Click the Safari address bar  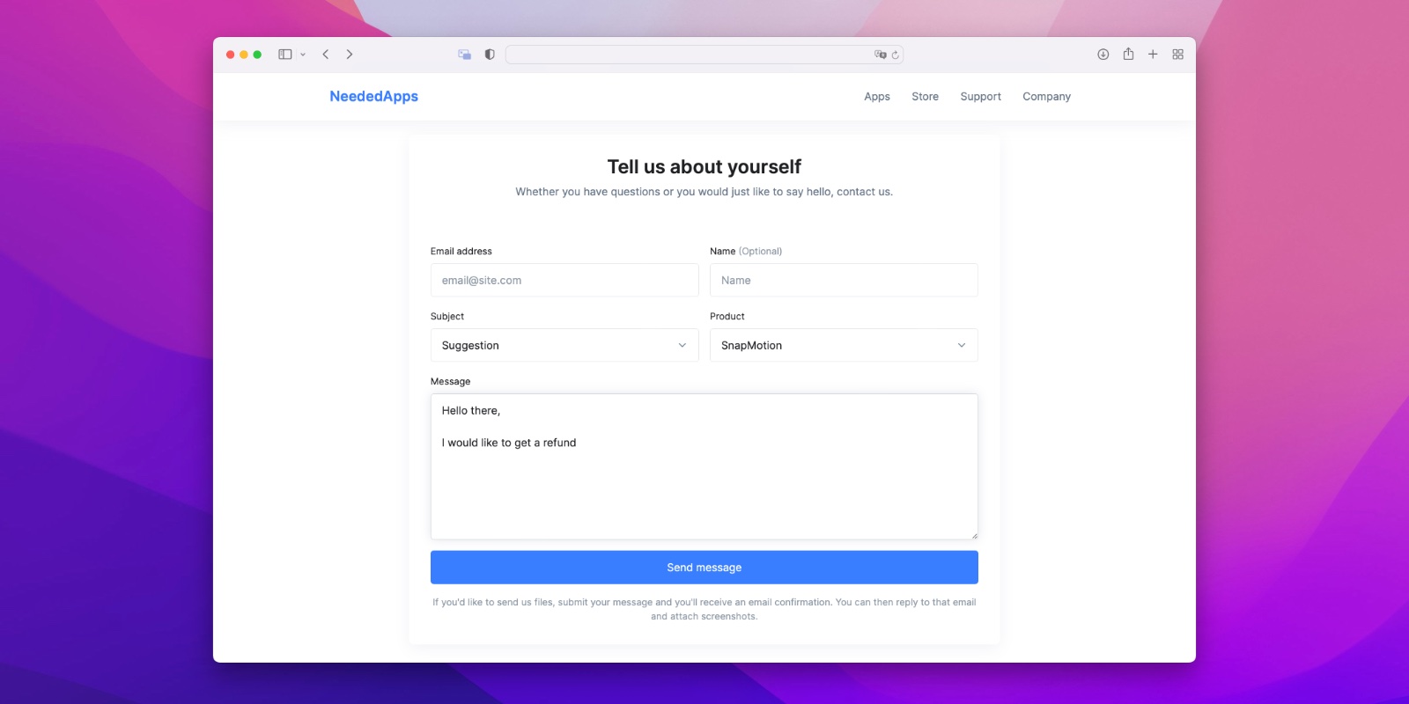[x=704, y=55]
